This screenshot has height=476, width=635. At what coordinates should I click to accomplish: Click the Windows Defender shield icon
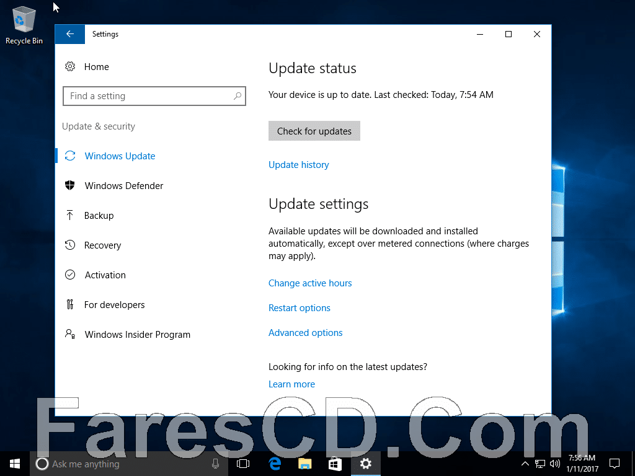(x=70, y=185)
